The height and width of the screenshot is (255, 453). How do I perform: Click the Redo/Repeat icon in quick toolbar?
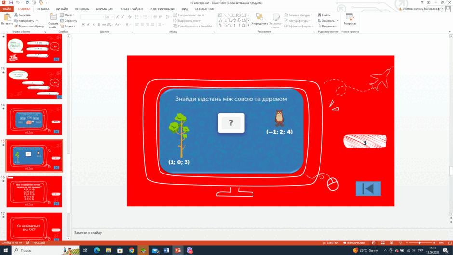click(x=27, y=2)
